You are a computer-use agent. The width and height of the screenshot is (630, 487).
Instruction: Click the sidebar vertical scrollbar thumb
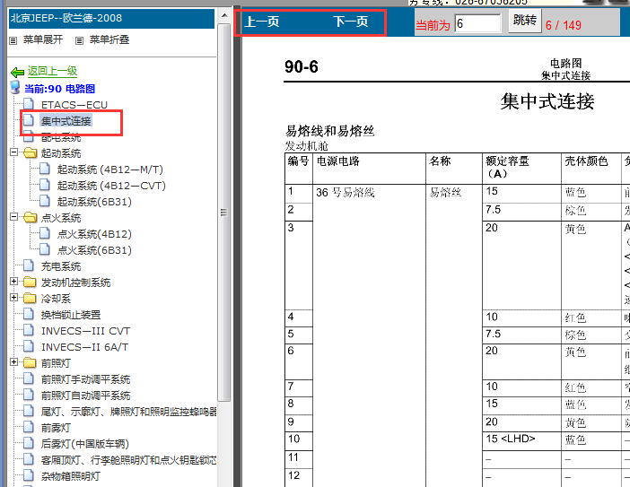224,213
